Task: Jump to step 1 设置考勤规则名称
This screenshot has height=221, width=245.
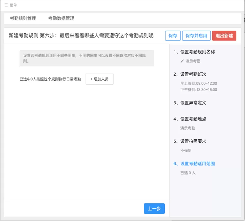Action: 194,52
